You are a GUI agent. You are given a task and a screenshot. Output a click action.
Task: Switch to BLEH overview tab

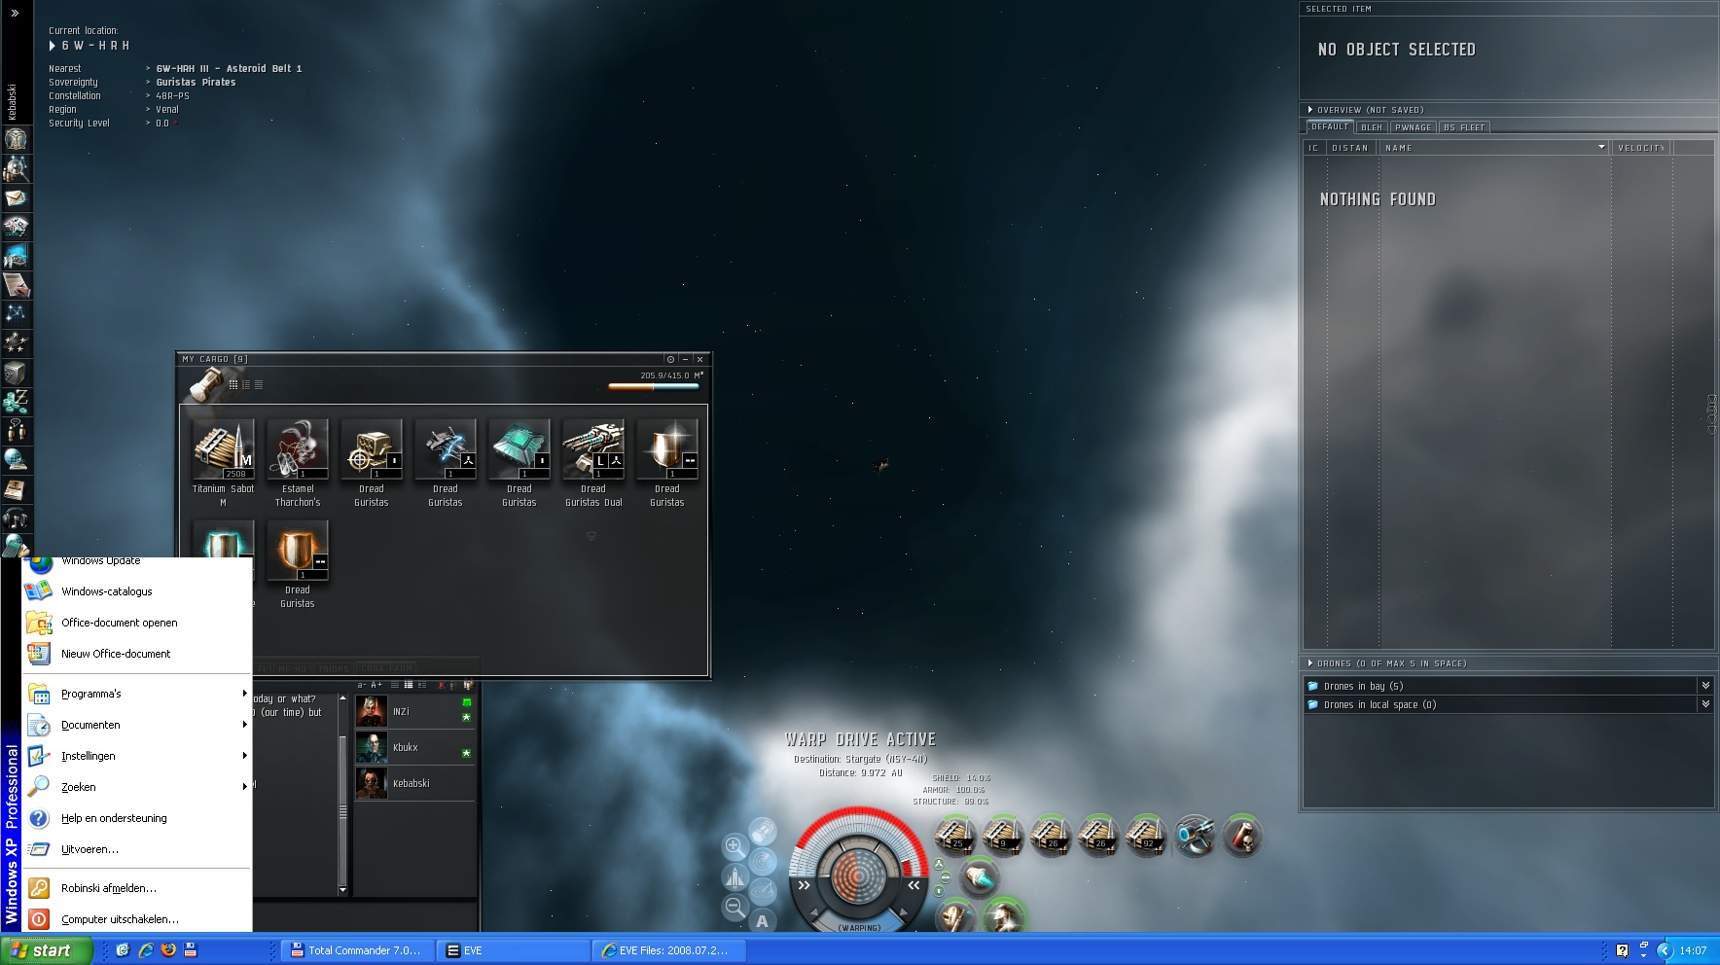[x=1372, y=127]
